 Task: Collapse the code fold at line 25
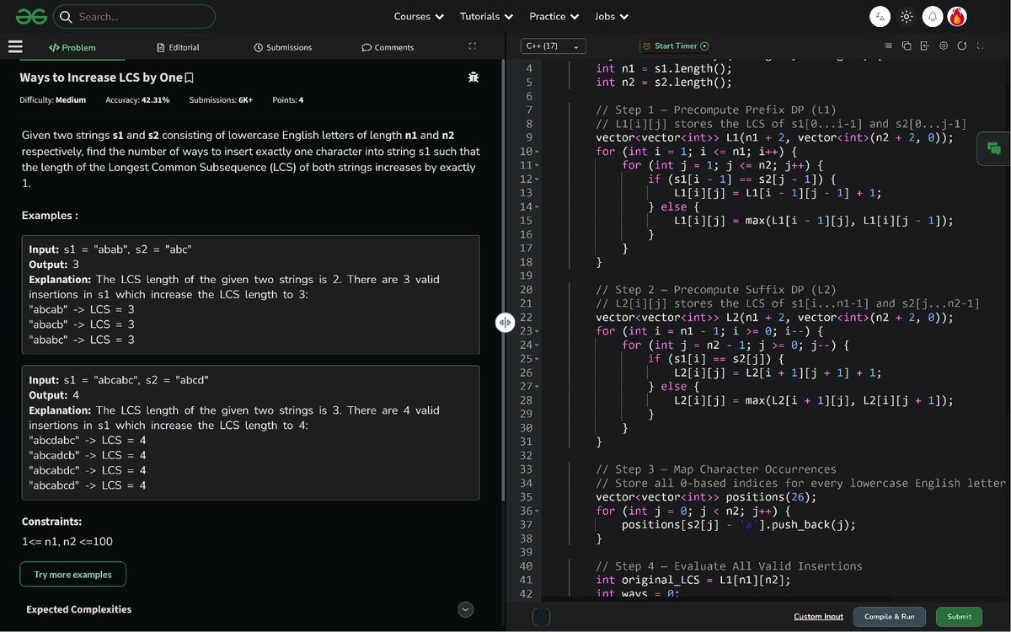tap(537, 359)
